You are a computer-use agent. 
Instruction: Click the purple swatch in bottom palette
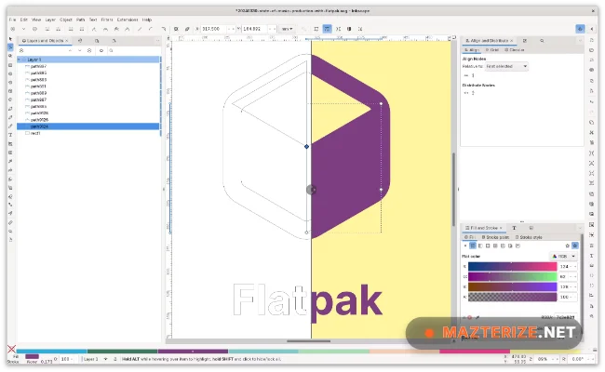[x=193, y=352]
